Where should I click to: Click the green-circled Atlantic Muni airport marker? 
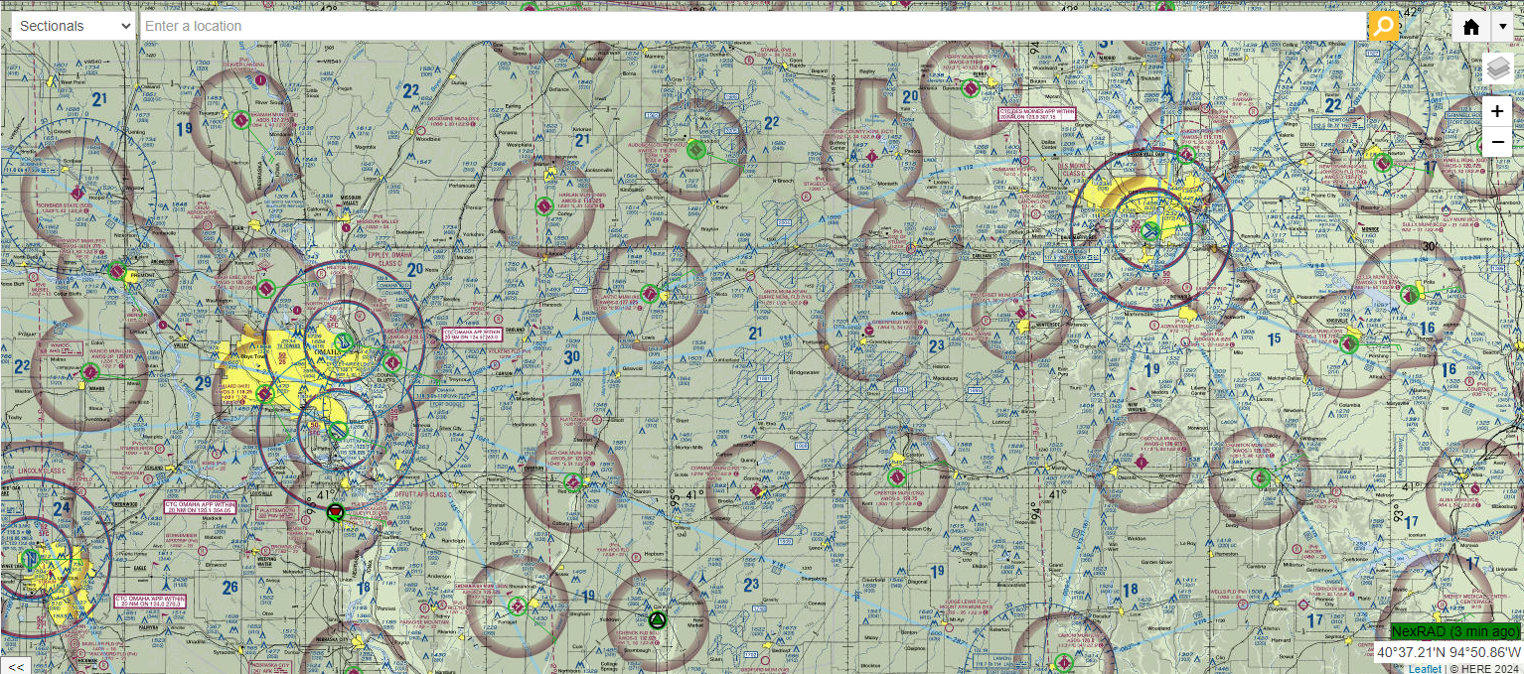click(649, 294)
